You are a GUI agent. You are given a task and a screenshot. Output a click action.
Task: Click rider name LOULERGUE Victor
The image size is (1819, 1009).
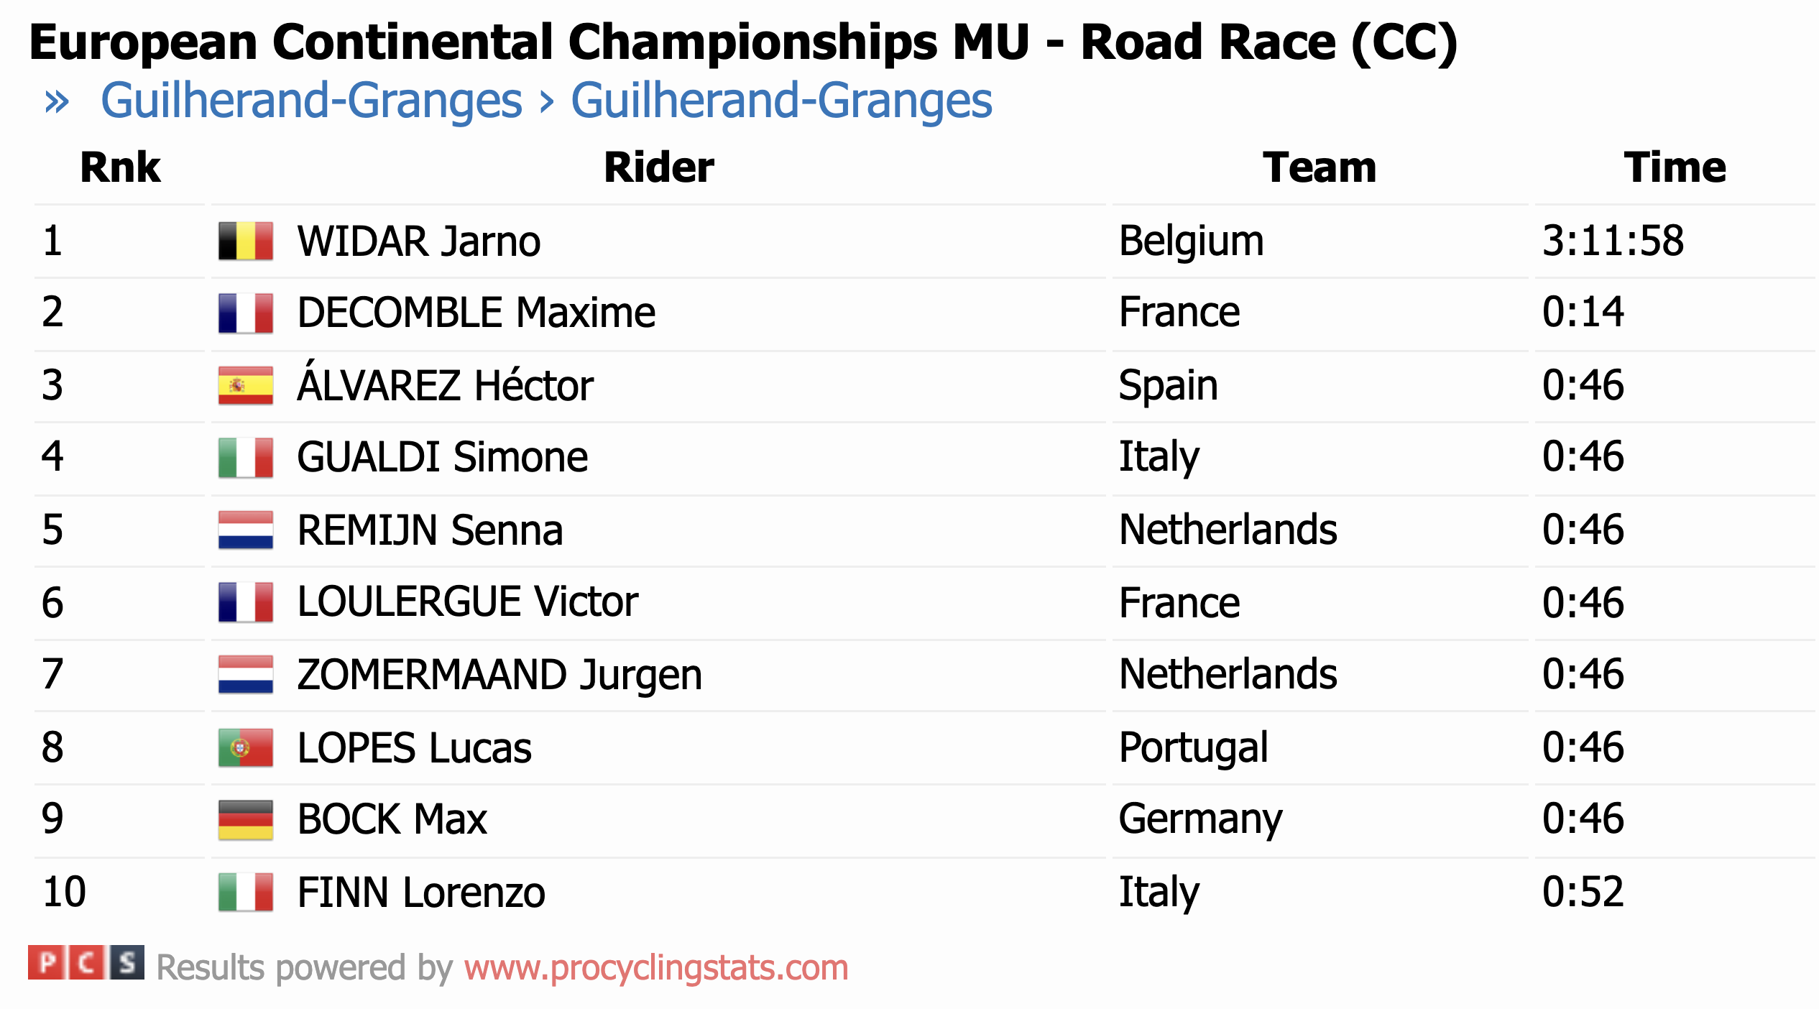467,602
